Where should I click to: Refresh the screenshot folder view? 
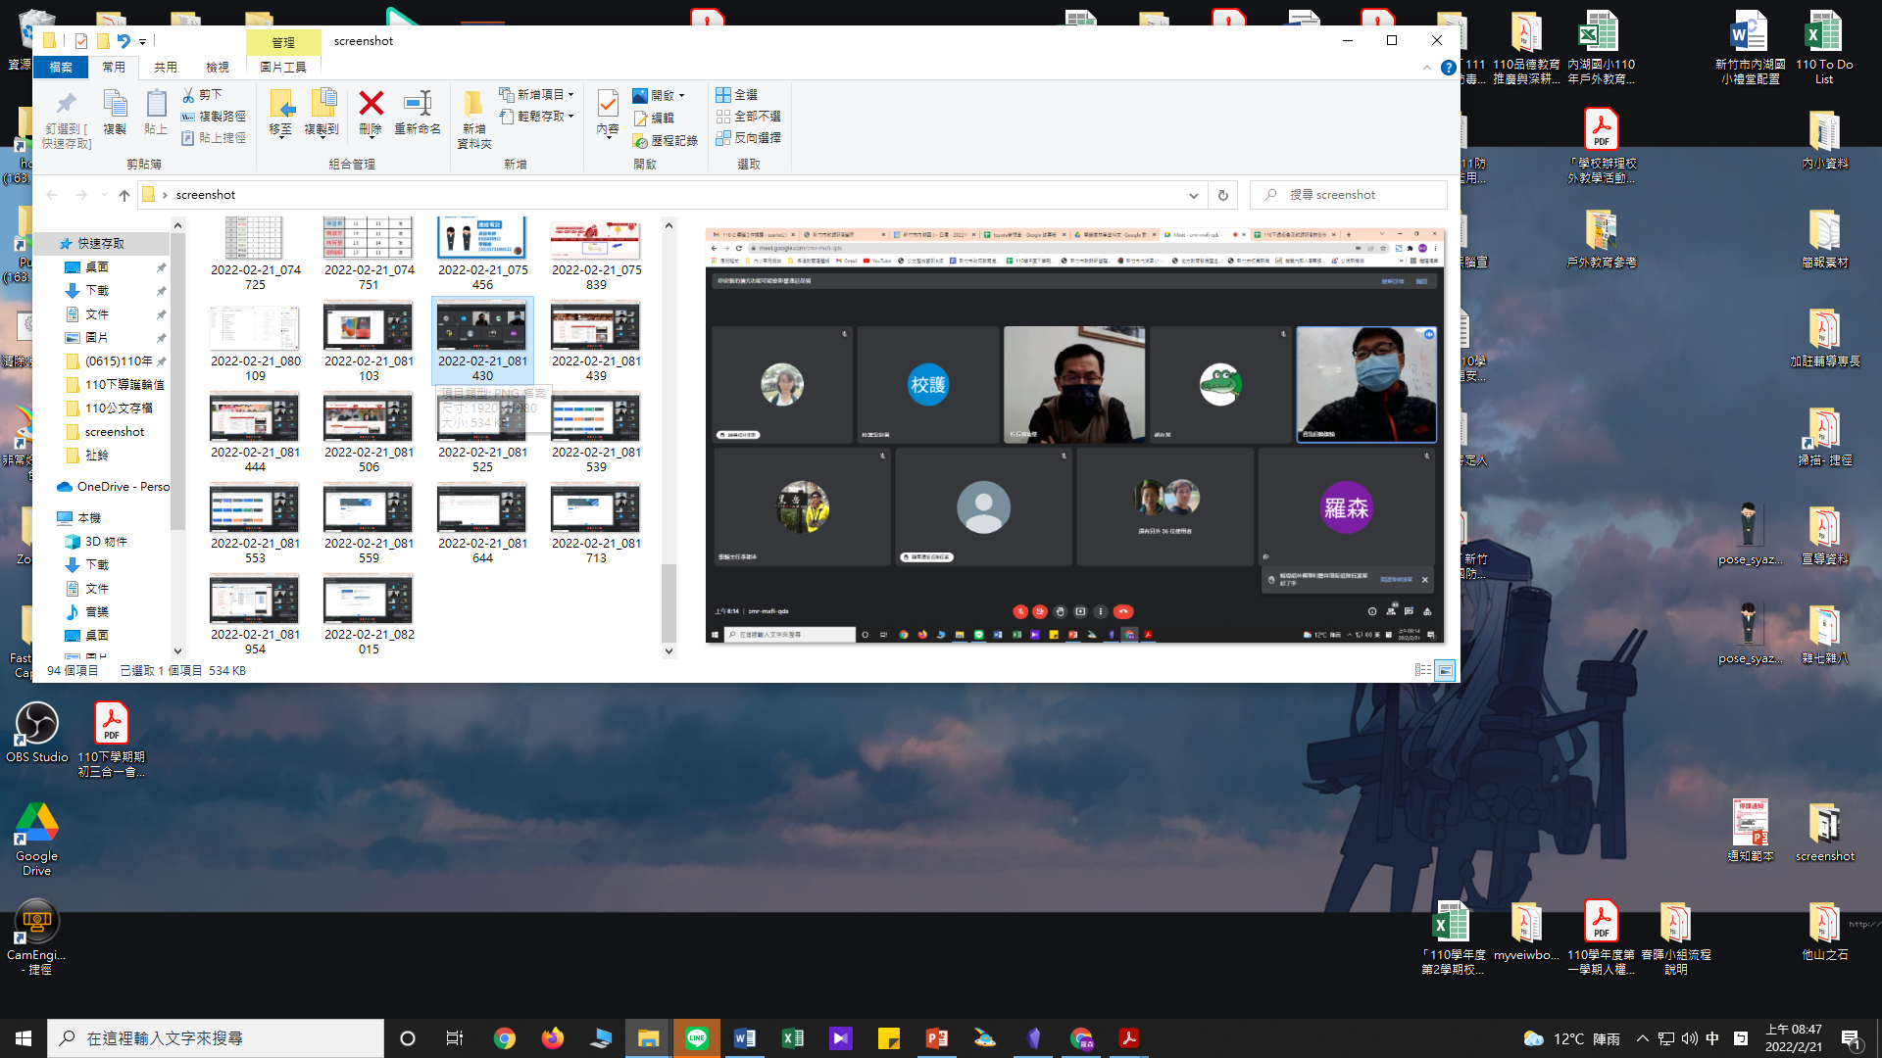coord(1222,195)
